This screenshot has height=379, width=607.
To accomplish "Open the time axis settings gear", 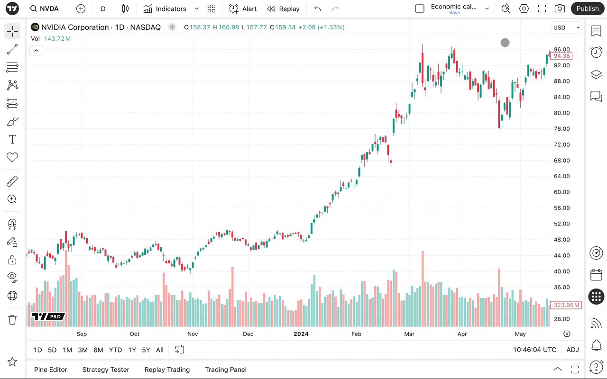I will point(567,334).
